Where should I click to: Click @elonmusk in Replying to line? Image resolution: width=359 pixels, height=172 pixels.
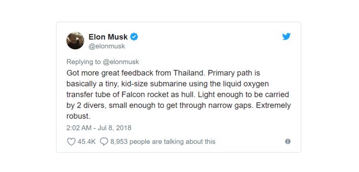(121, 62)
